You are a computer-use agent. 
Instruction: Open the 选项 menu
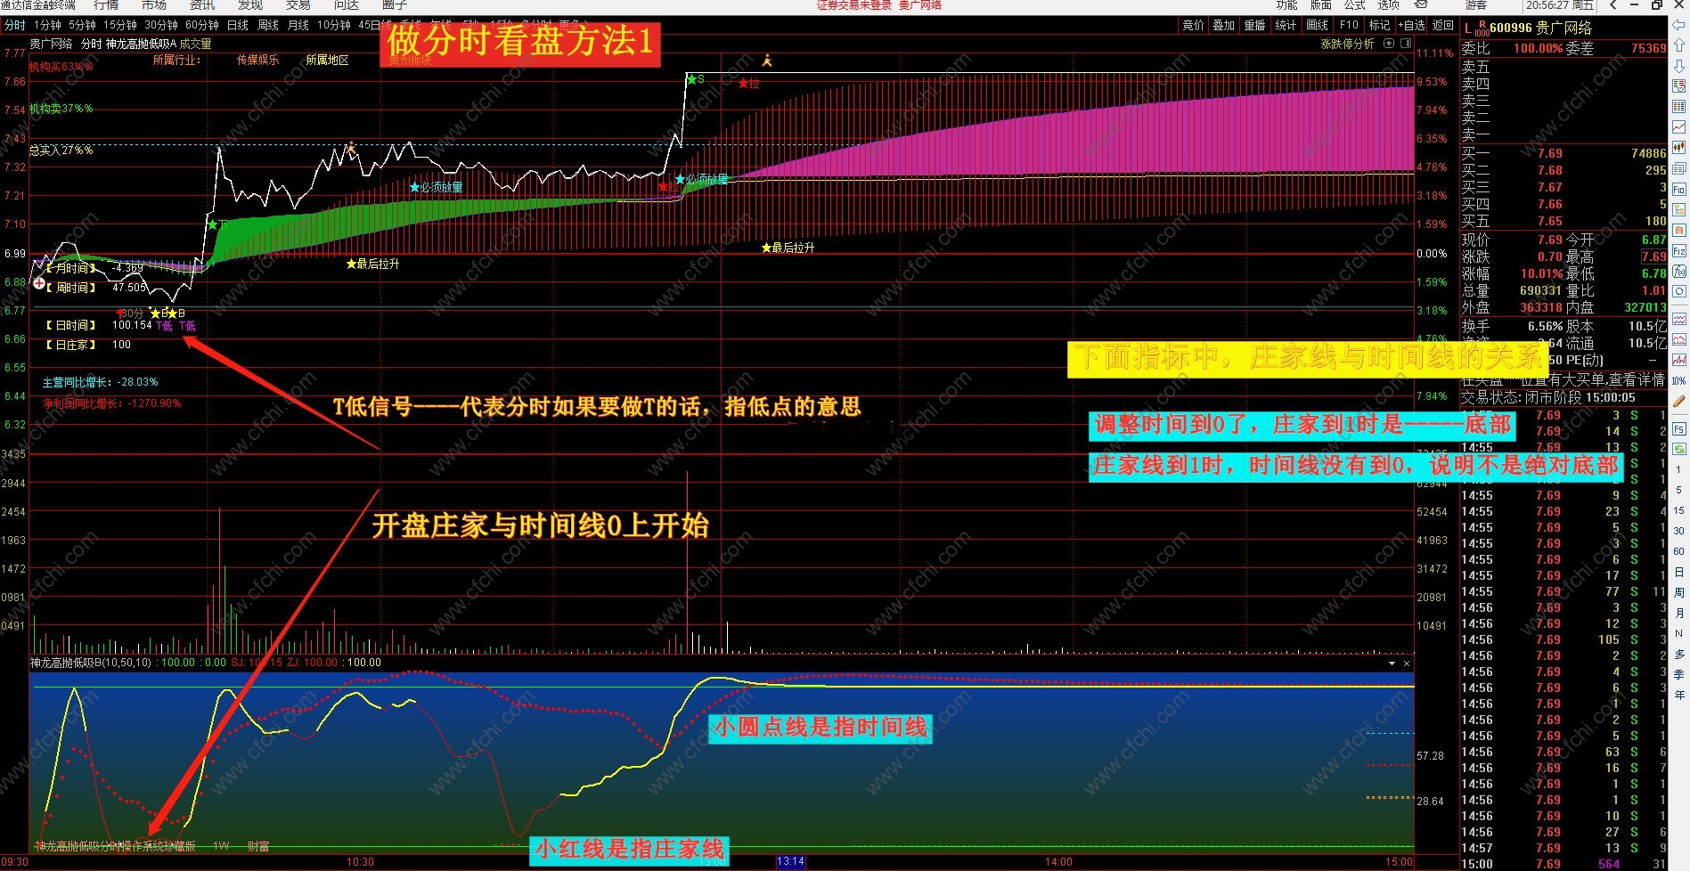pos(1389,5)
